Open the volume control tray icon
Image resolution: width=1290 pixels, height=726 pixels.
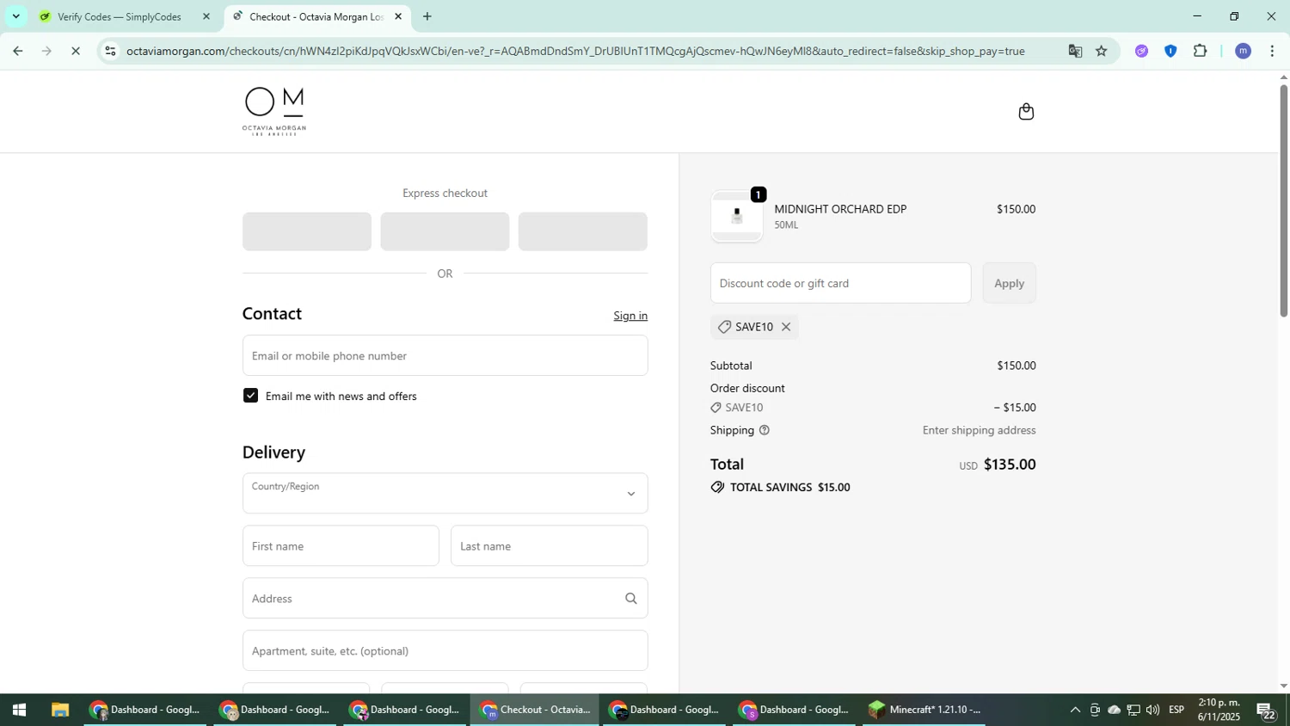point(1152,711)
